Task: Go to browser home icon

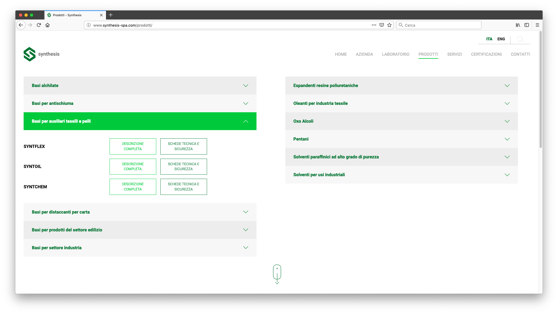Action: (x=48, y=25)
